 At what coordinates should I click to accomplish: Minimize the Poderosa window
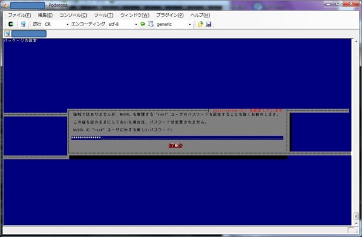pos(328,4)
